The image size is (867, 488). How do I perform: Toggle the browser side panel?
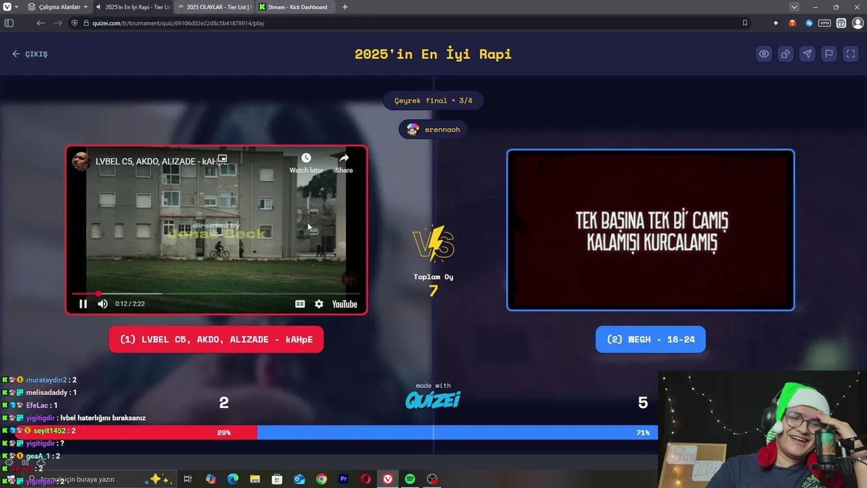click(9, 23)
